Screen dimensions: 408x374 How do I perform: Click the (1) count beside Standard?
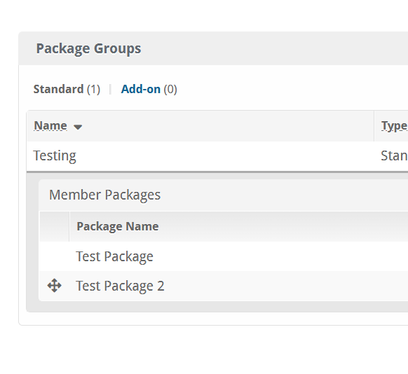(93, 90)
